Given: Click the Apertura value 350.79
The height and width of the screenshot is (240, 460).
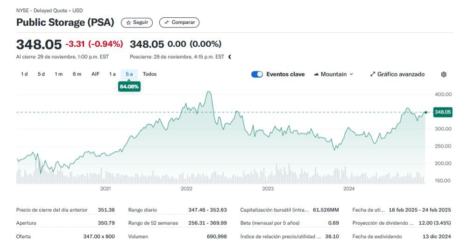Looking at the screenshot, I should click(106, 223).
